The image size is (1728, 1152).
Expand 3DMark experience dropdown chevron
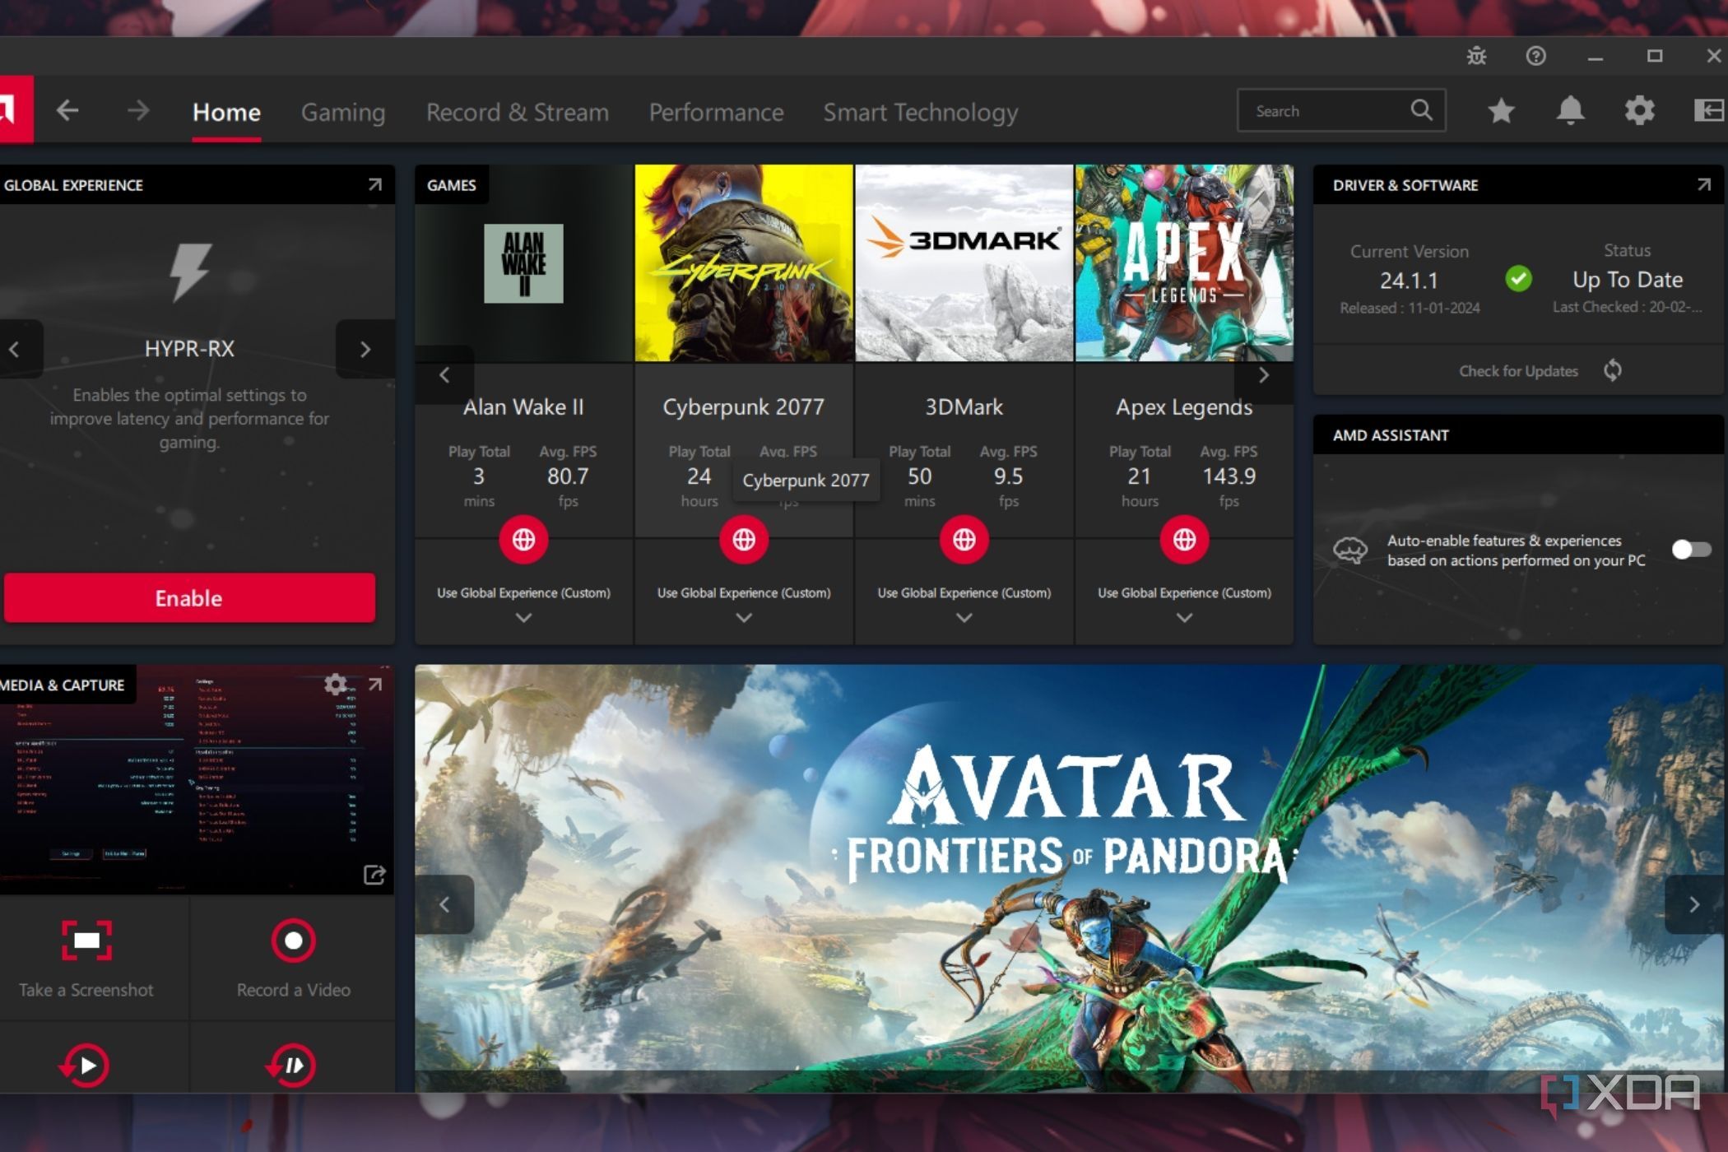964,617
